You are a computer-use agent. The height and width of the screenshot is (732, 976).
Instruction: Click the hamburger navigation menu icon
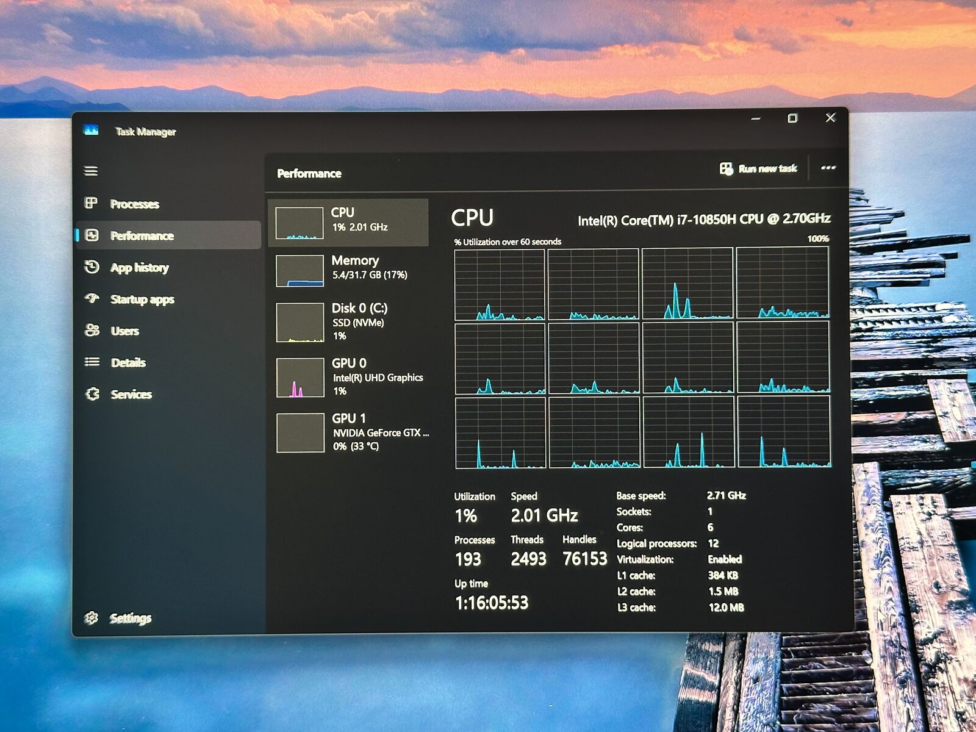pos(91,171)
